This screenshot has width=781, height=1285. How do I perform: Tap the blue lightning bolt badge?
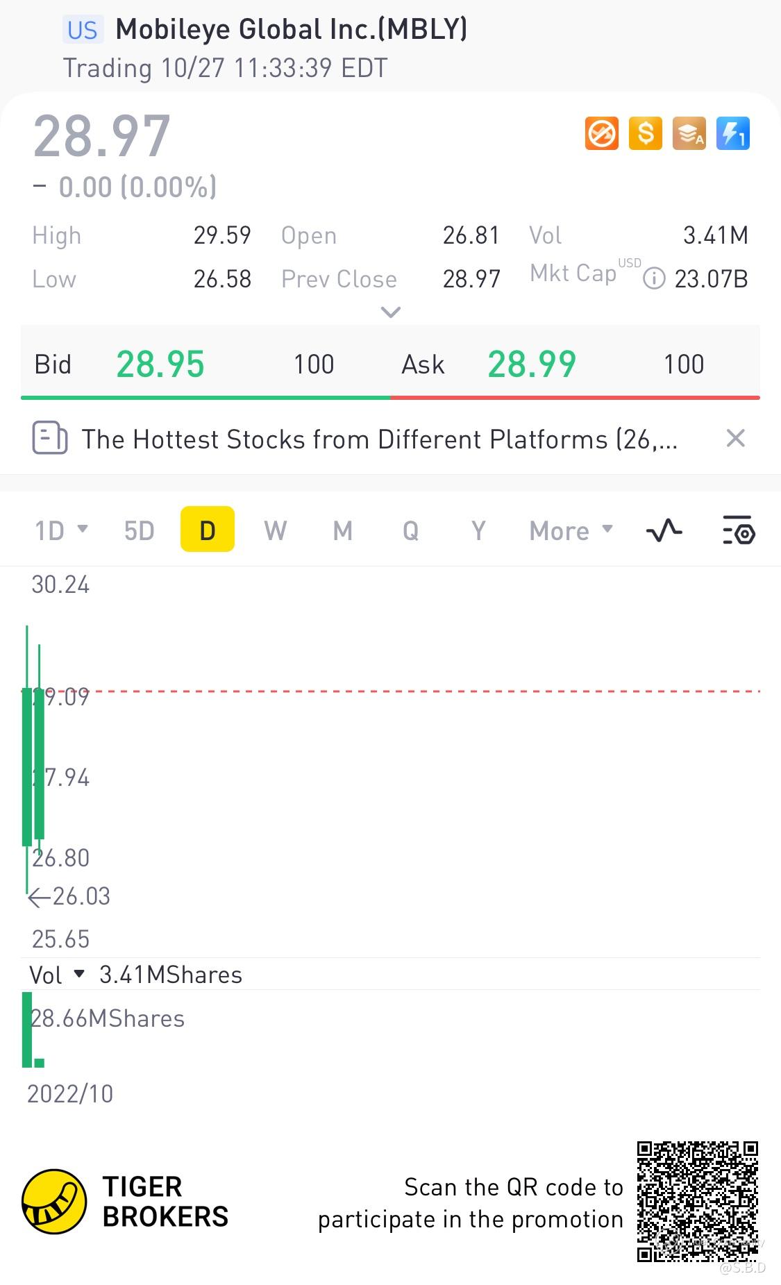732,133
